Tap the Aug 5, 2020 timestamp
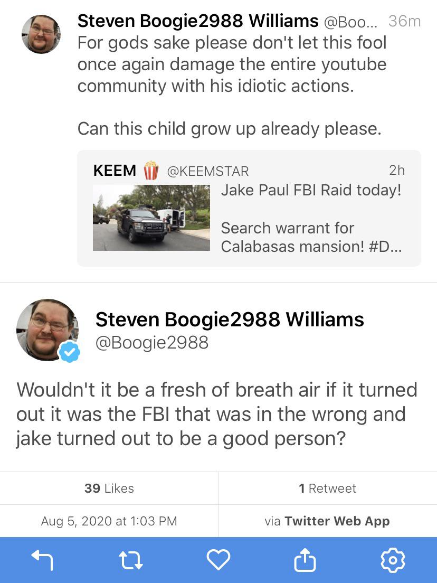This screenshot has height=583, width=437. click(109, 521)
